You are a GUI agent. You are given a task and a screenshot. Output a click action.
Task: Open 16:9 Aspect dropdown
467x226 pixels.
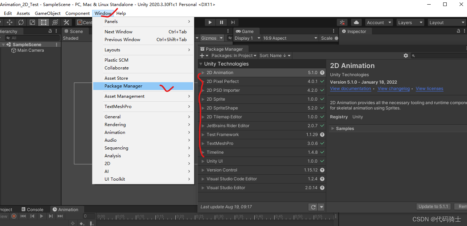click(x=290, y=38)
